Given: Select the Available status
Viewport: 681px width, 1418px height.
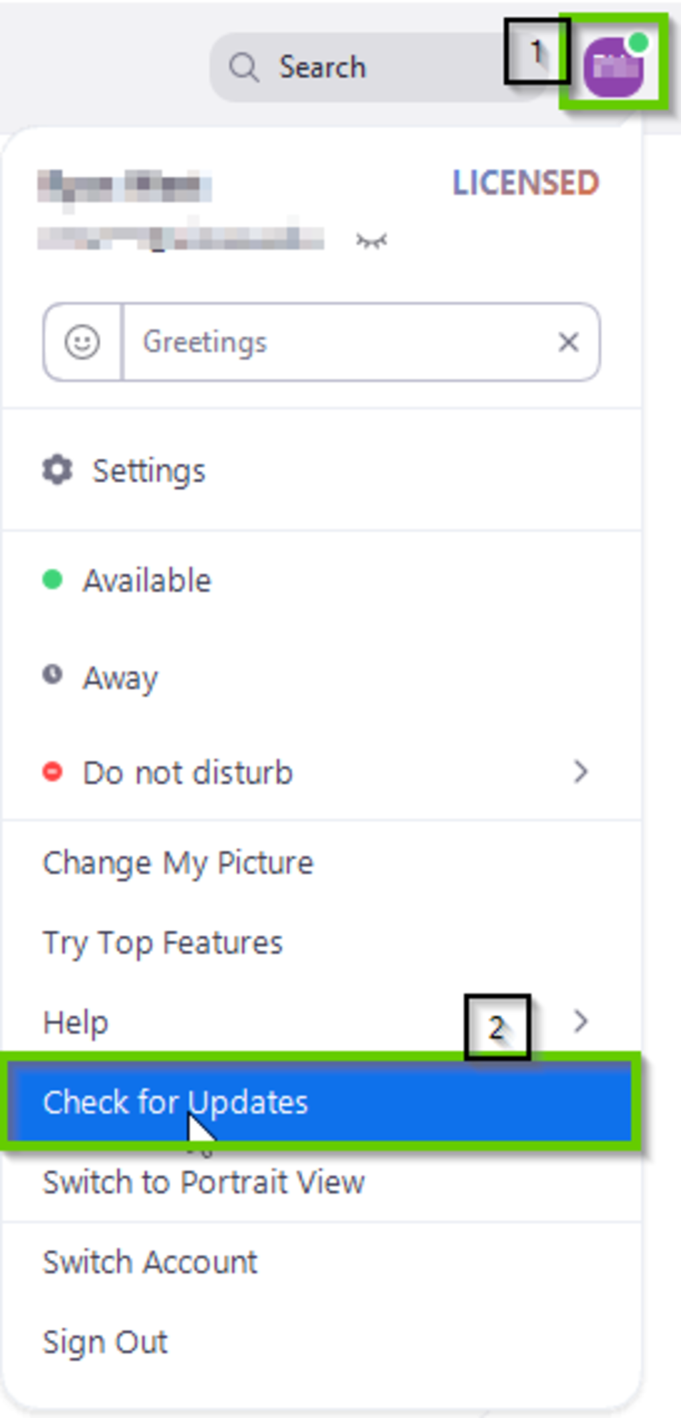Looking at the screenshot, I should 146,579.
